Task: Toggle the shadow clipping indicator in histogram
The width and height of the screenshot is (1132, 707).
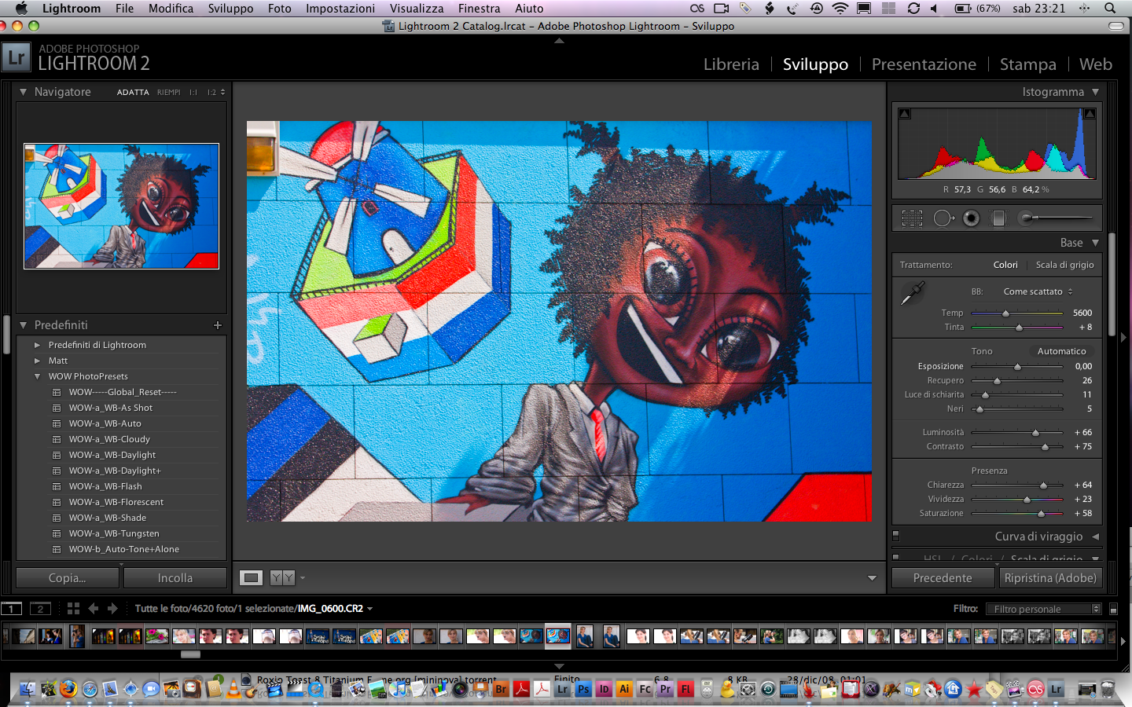Action: click(x=905, y=114)
